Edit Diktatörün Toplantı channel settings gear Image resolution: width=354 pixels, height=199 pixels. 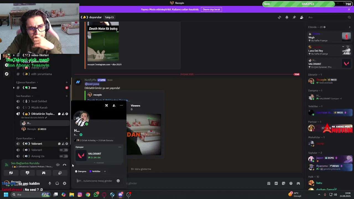point(67,114)
